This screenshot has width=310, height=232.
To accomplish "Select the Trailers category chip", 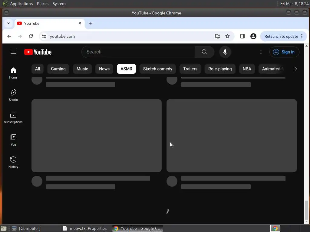I will coord(190,69).
